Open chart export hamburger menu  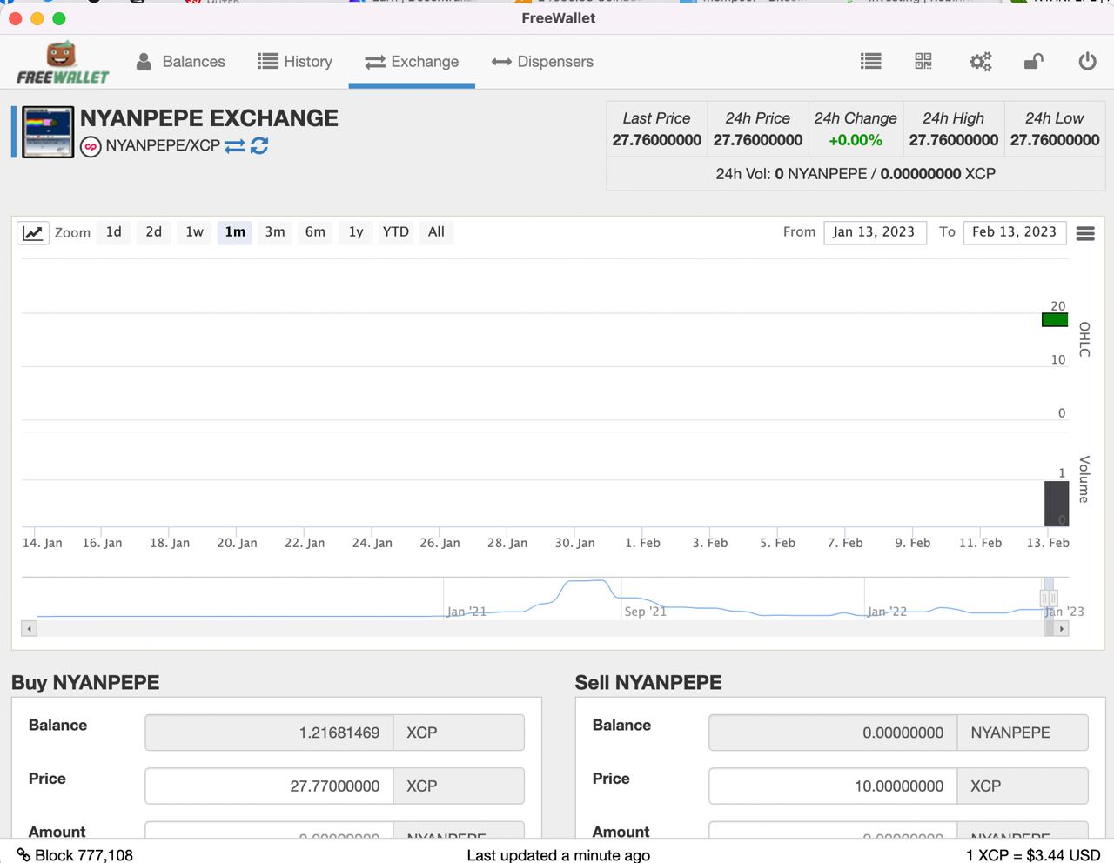pyautogui.click(x=1085, y=233)
